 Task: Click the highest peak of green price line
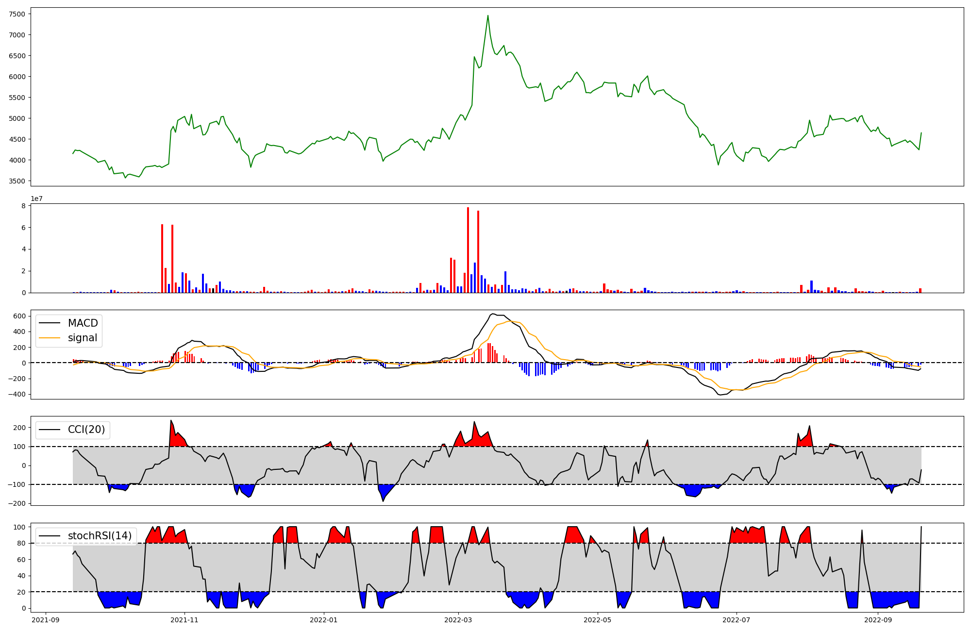pos(487,16)
